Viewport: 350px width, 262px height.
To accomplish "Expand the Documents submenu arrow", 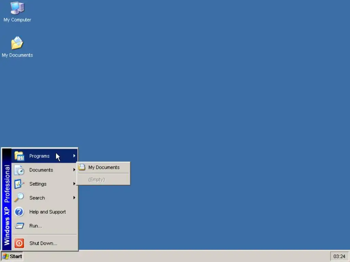I will coord(74,170).
